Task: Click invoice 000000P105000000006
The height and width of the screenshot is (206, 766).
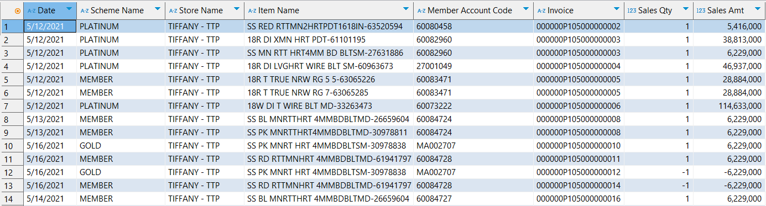Action: pyautogui.click(x=579, y=106)
